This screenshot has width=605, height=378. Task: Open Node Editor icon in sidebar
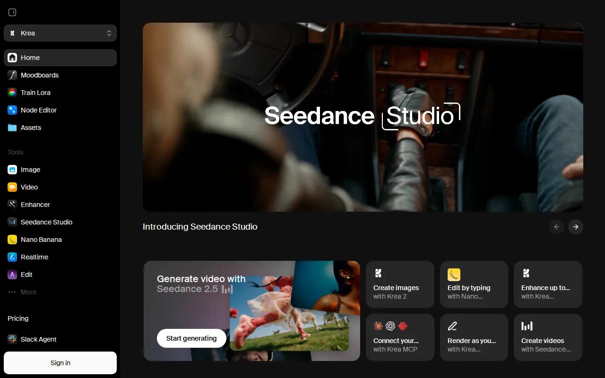(x=12, y=110)
